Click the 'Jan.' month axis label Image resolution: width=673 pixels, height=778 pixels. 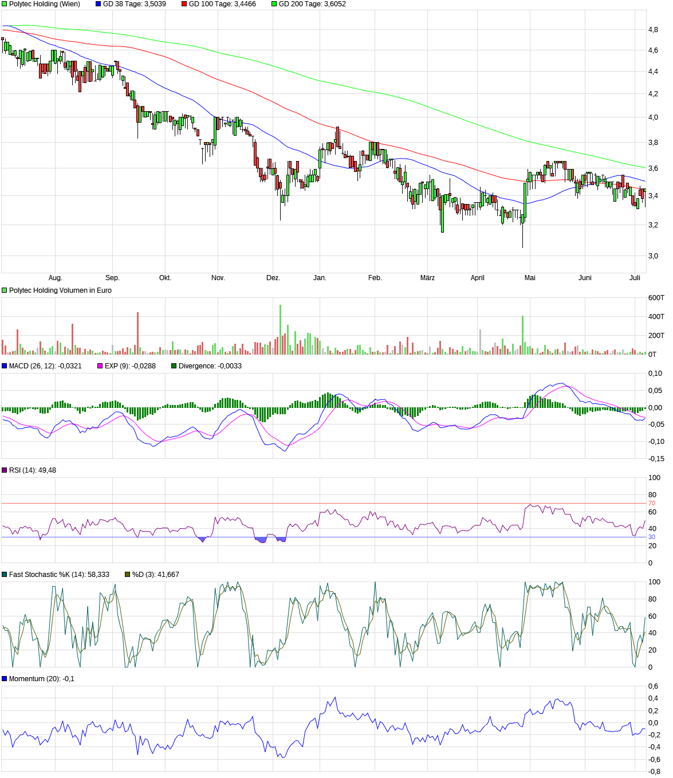320,278
